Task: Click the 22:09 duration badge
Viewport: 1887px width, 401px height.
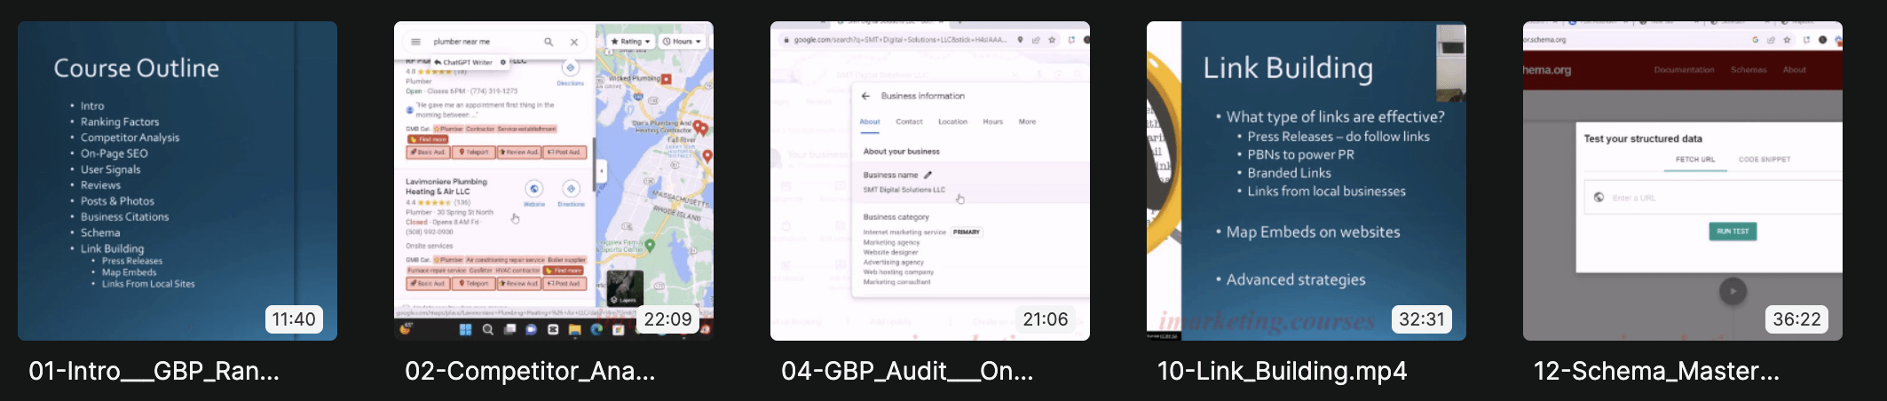Action: pos(667,319)
